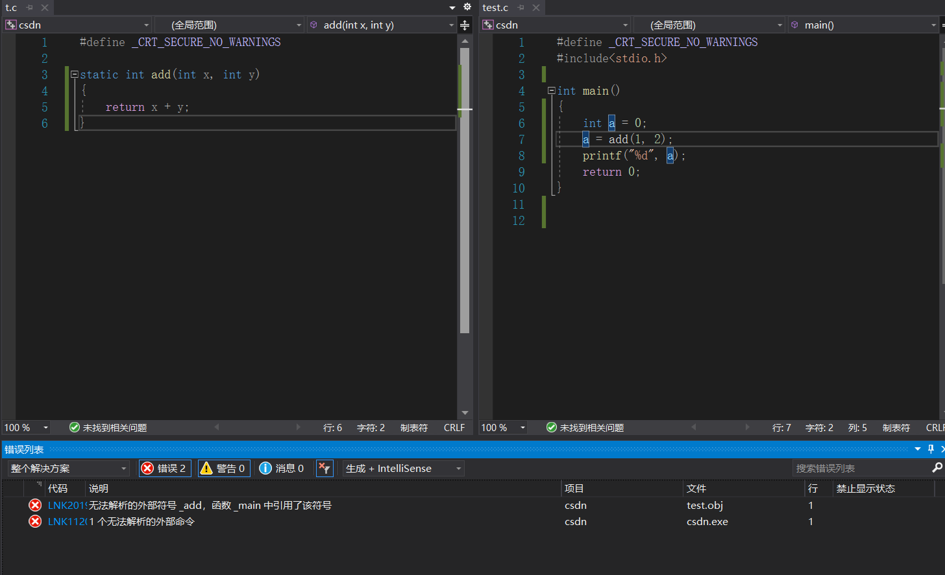Sort error list by 代码 column
Screen dimensions: 945x575
(65, 488)
